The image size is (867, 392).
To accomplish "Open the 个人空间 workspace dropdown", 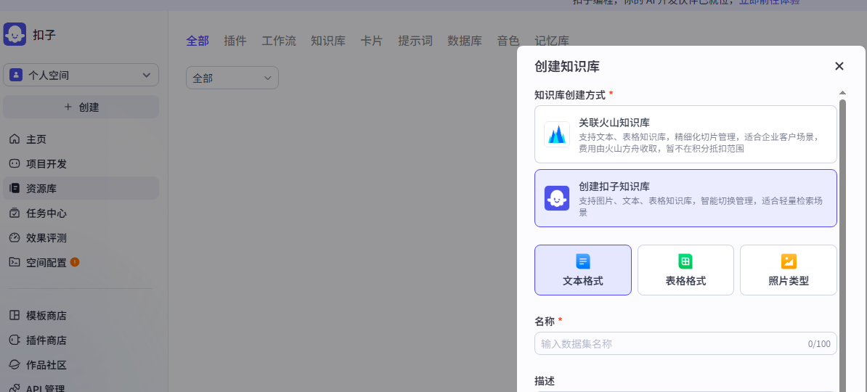I will (81, 75).
